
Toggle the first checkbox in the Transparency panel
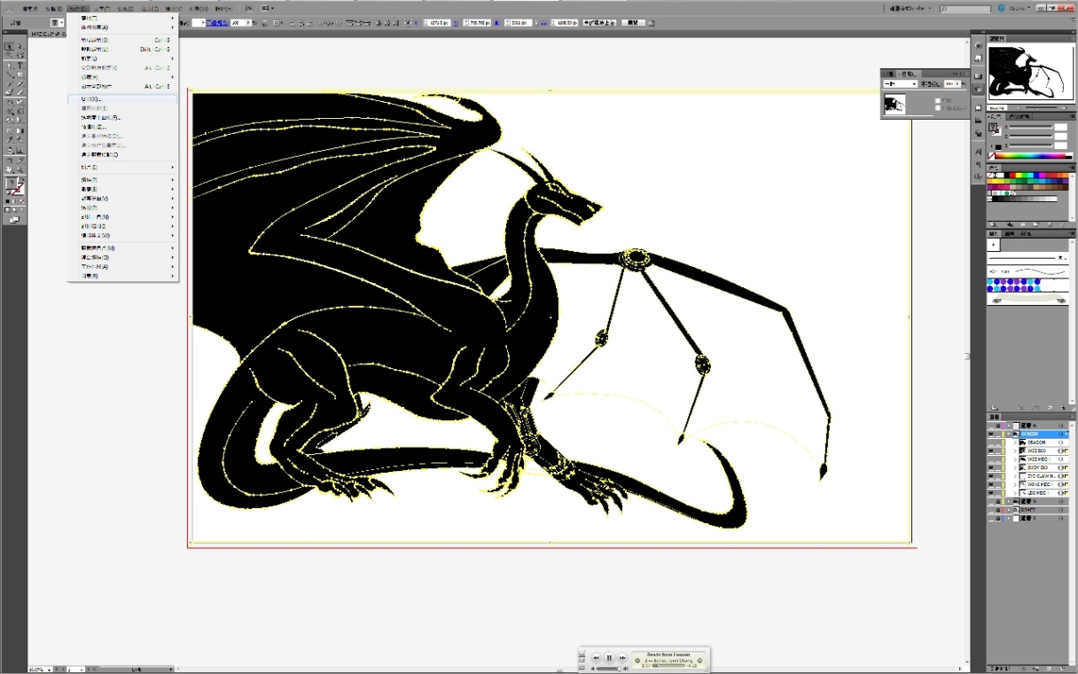click(x=938, y=100)
